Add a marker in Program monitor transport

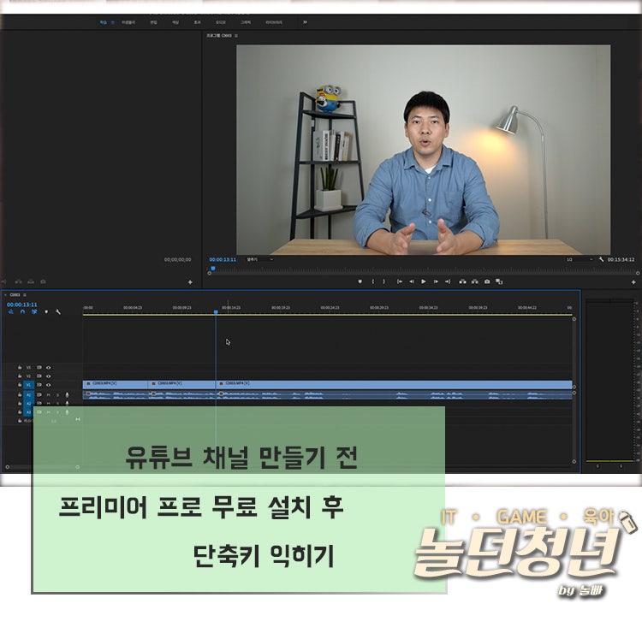pyautogui.click(x=360, y=281)
